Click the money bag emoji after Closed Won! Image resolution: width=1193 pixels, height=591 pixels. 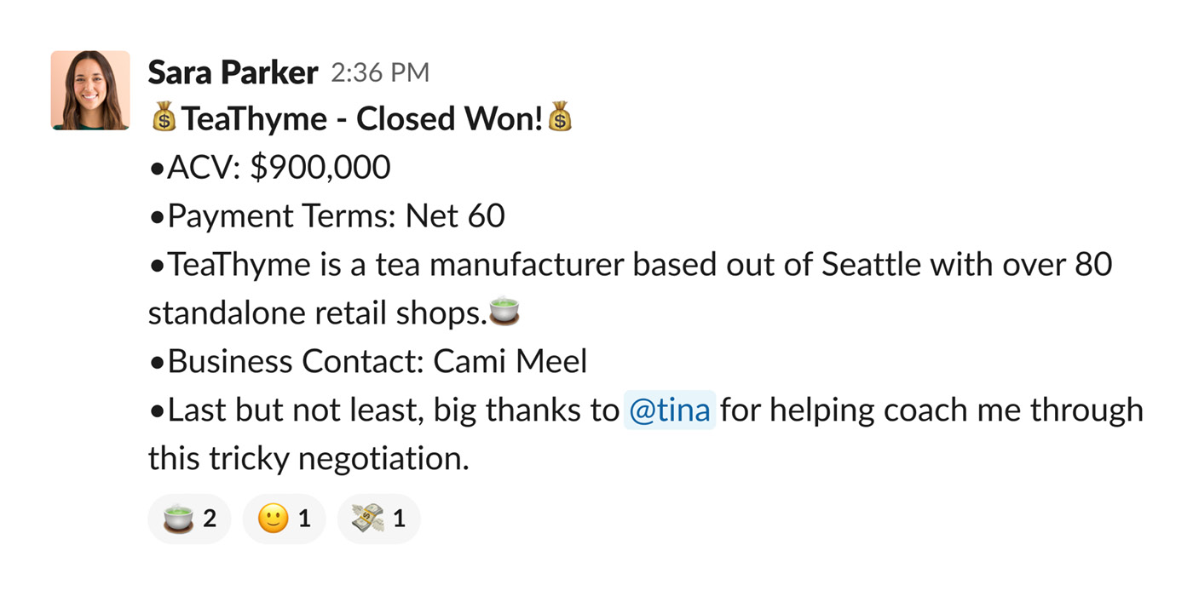[x=559, y=118]
